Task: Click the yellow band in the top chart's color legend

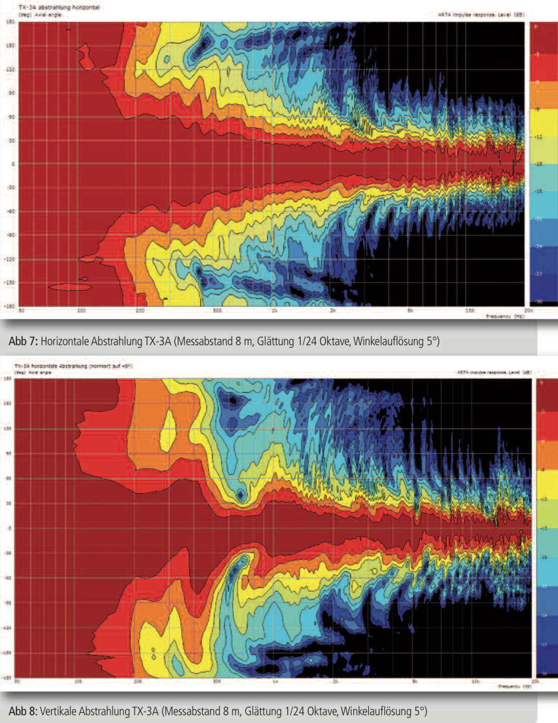Action: click(x=544, y=122)
